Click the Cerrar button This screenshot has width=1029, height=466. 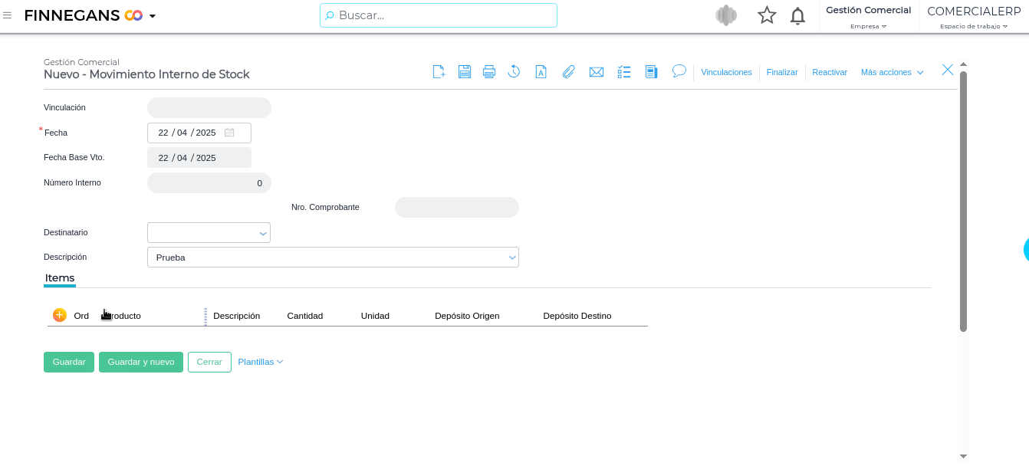click(209, 362)
